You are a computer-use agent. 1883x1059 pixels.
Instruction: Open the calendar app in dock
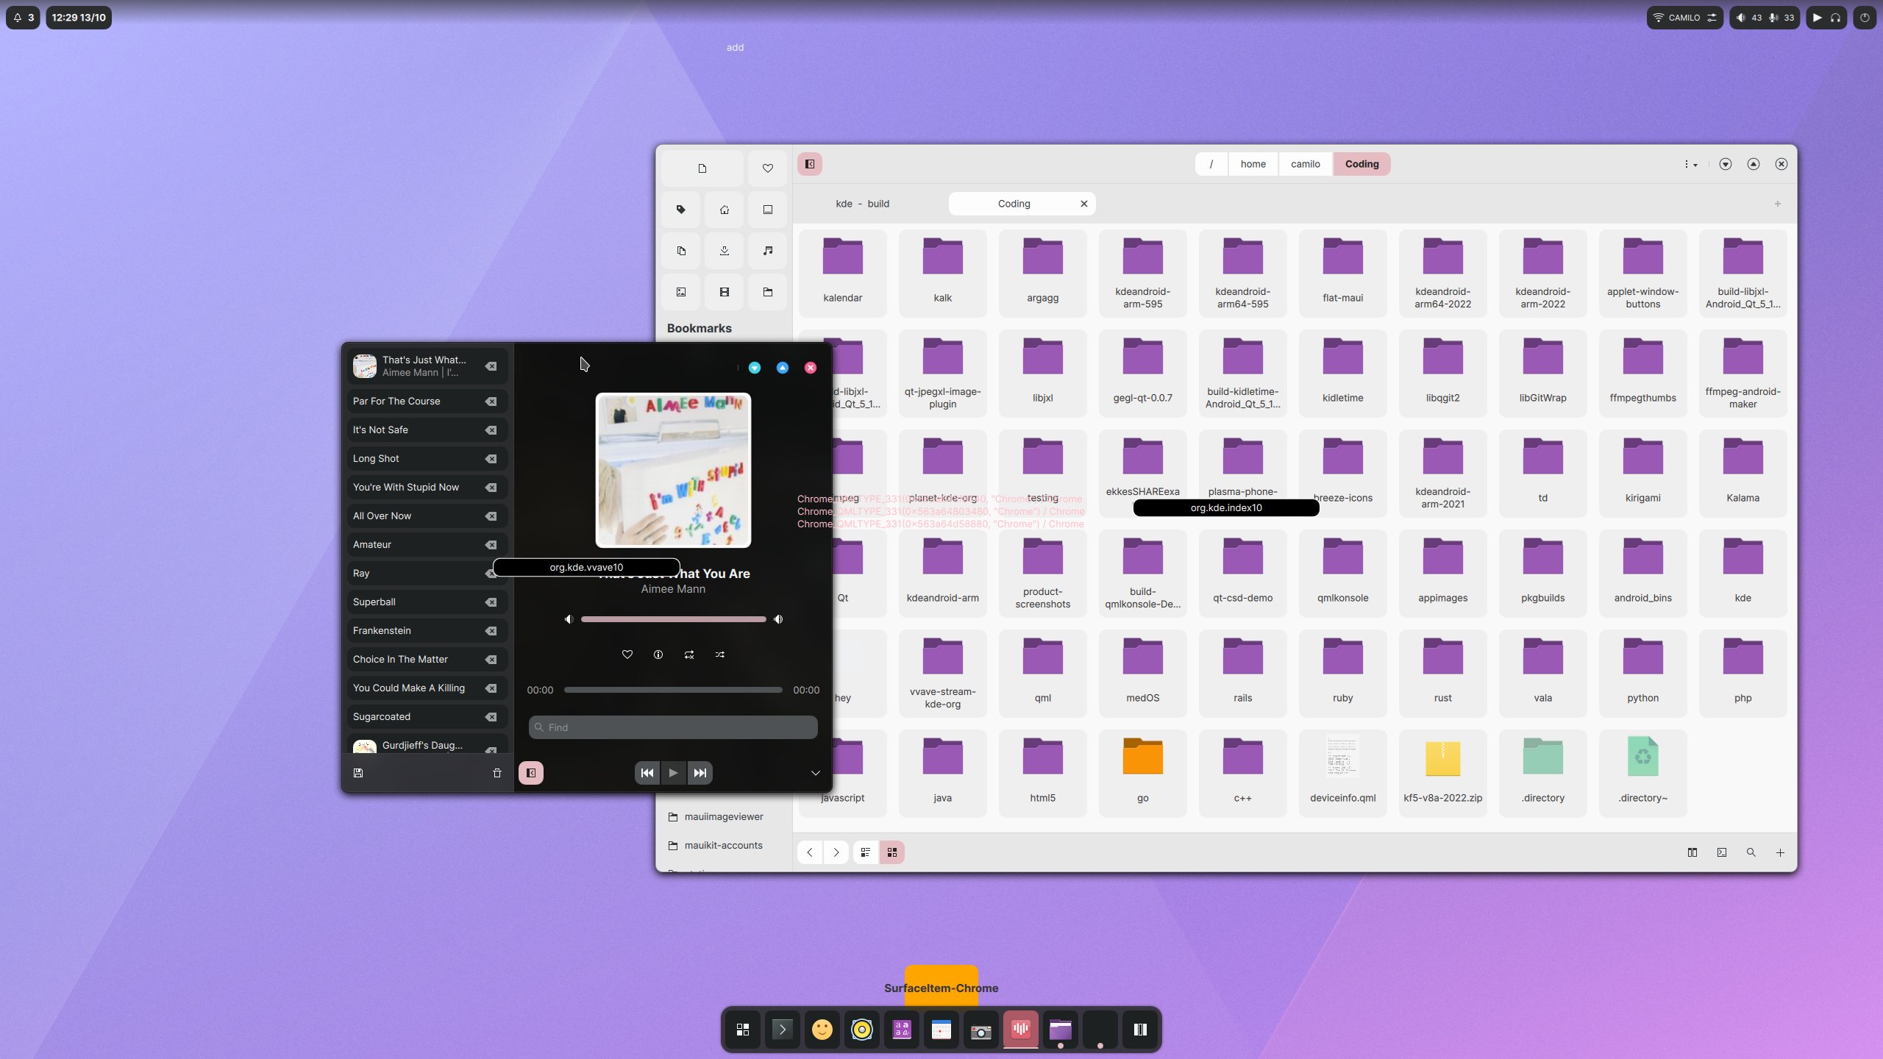pos(941,1030)
